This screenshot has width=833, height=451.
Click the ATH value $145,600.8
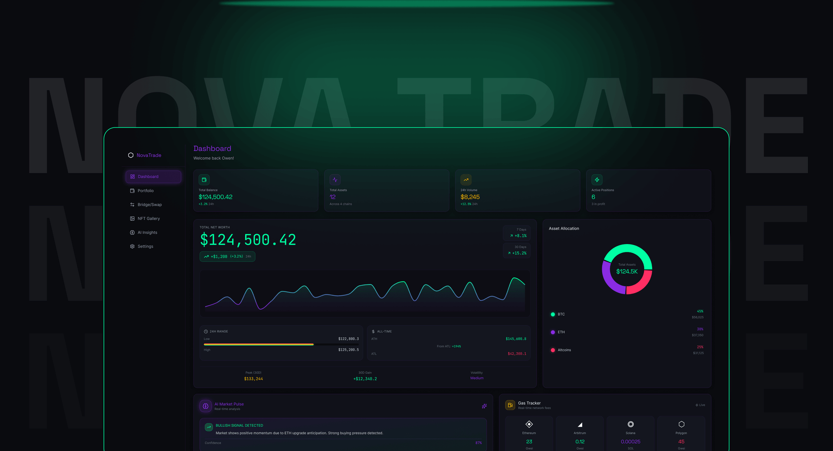(516, 339)
